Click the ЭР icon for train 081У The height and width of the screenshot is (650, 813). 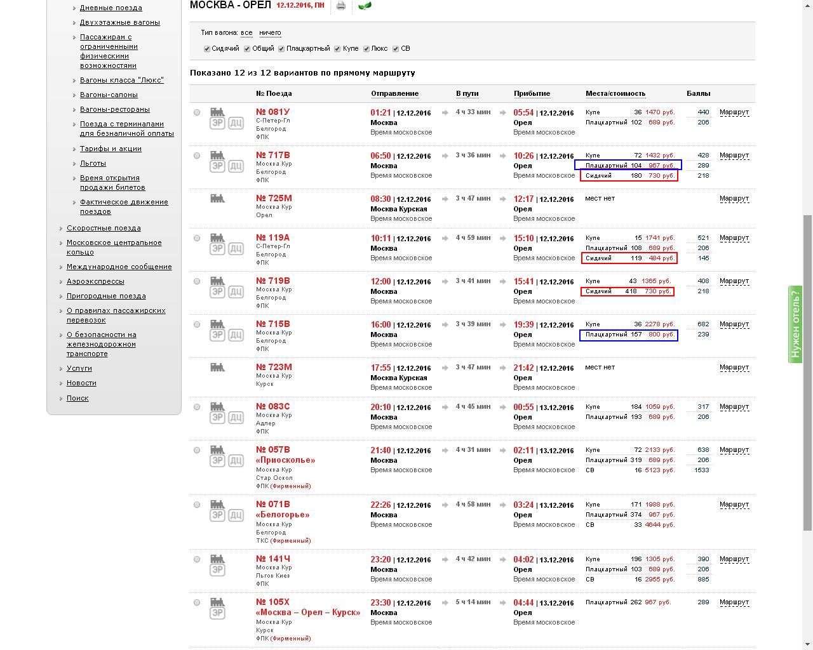(x=217, y=123)
